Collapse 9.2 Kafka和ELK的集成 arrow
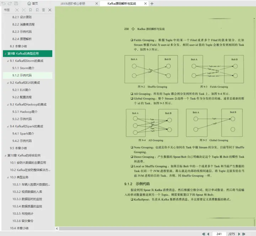The image size is (256, 236). pos(8,83)
